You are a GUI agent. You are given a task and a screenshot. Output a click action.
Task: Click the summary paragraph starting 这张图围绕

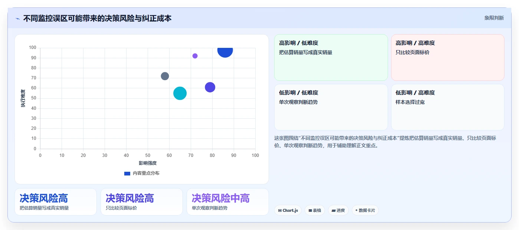point(385,142)
